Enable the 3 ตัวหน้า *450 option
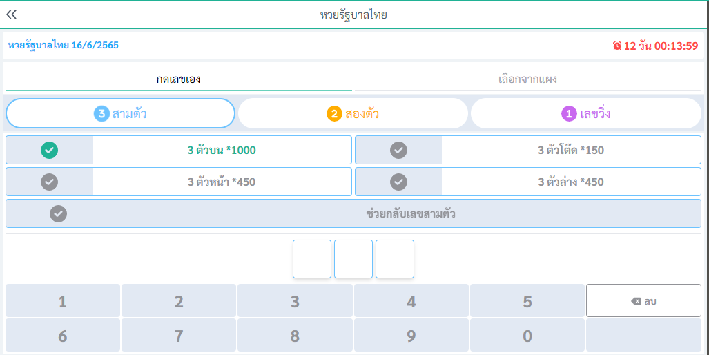The width and height of the screenshot is (709, 355). coord(50,182)
